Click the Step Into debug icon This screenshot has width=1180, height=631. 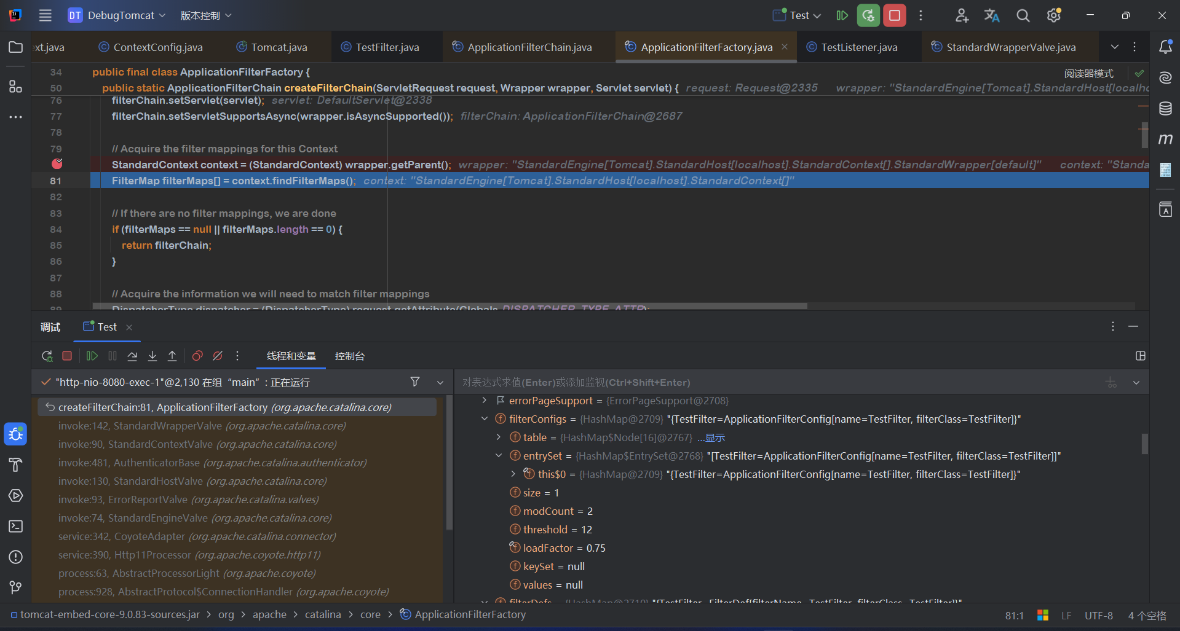point(152,356)
